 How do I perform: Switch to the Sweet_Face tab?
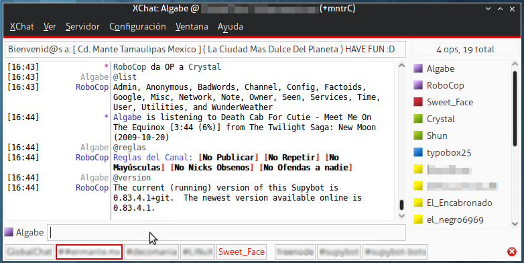242,252
